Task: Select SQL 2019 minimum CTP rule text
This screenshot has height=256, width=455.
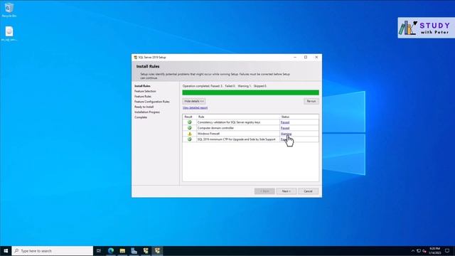Action: tap(237, 139)
